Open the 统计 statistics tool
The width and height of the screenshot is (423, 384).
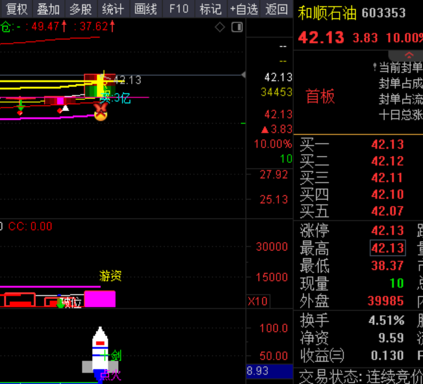[113, 9]
